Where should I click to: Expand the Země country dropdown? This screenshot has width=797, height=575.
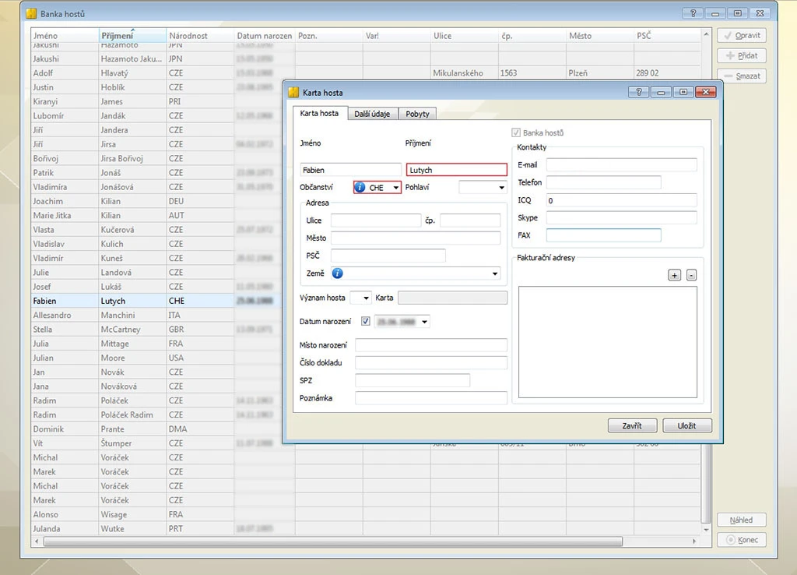click(495, 273)
